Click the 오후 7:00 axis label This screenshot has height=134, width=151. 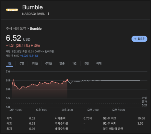pyautogui.click(x=93, y=110)
